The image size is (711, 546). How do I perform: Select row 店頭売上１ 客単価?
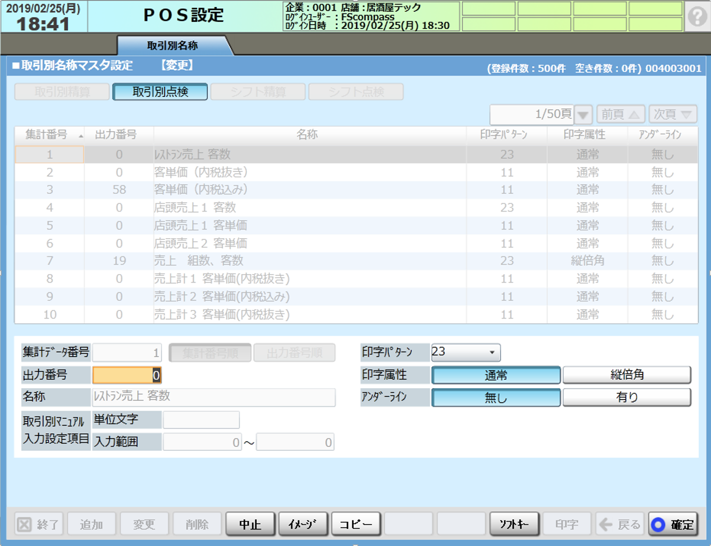(355, 226)
